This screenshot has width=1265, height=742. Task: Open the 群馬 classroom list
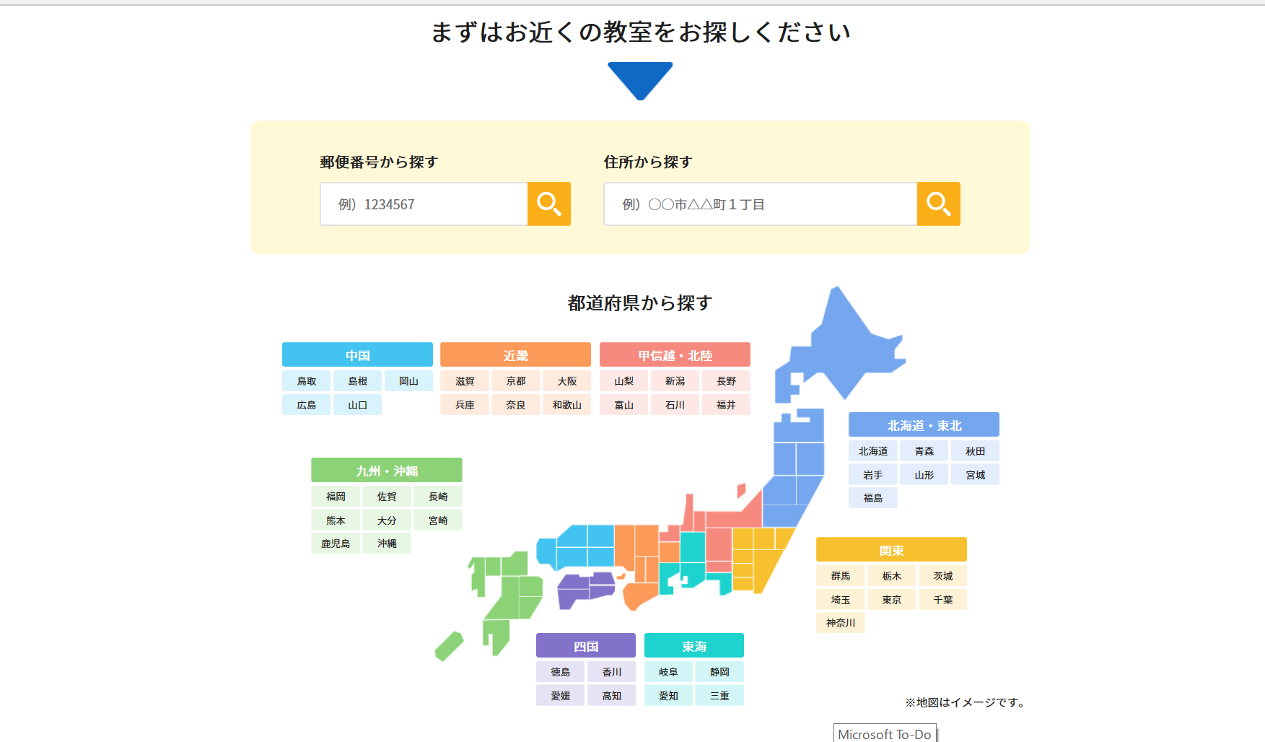841,576
